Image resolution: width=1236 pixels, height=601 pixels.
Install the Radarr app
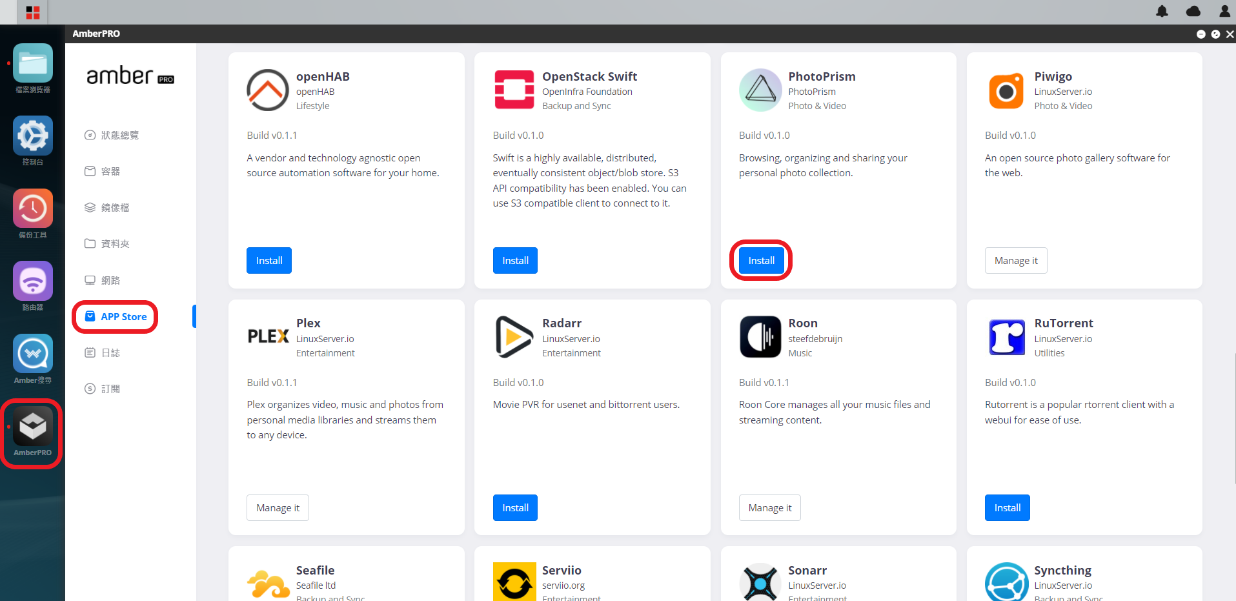(515, 508)
